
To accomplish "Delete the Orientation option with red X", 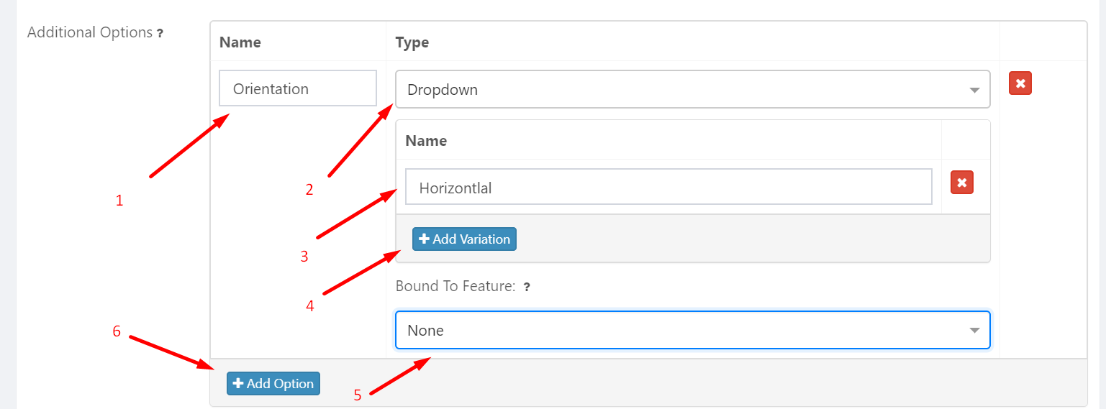I will pos(1020,83).
